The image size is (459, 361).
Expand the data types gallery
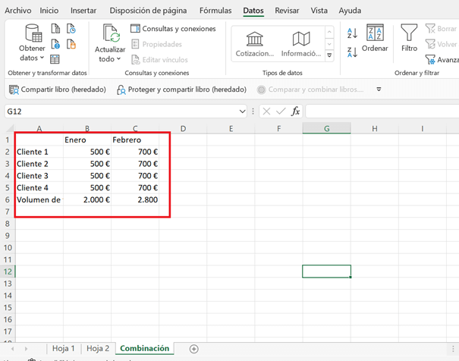(x=329, y=55)
